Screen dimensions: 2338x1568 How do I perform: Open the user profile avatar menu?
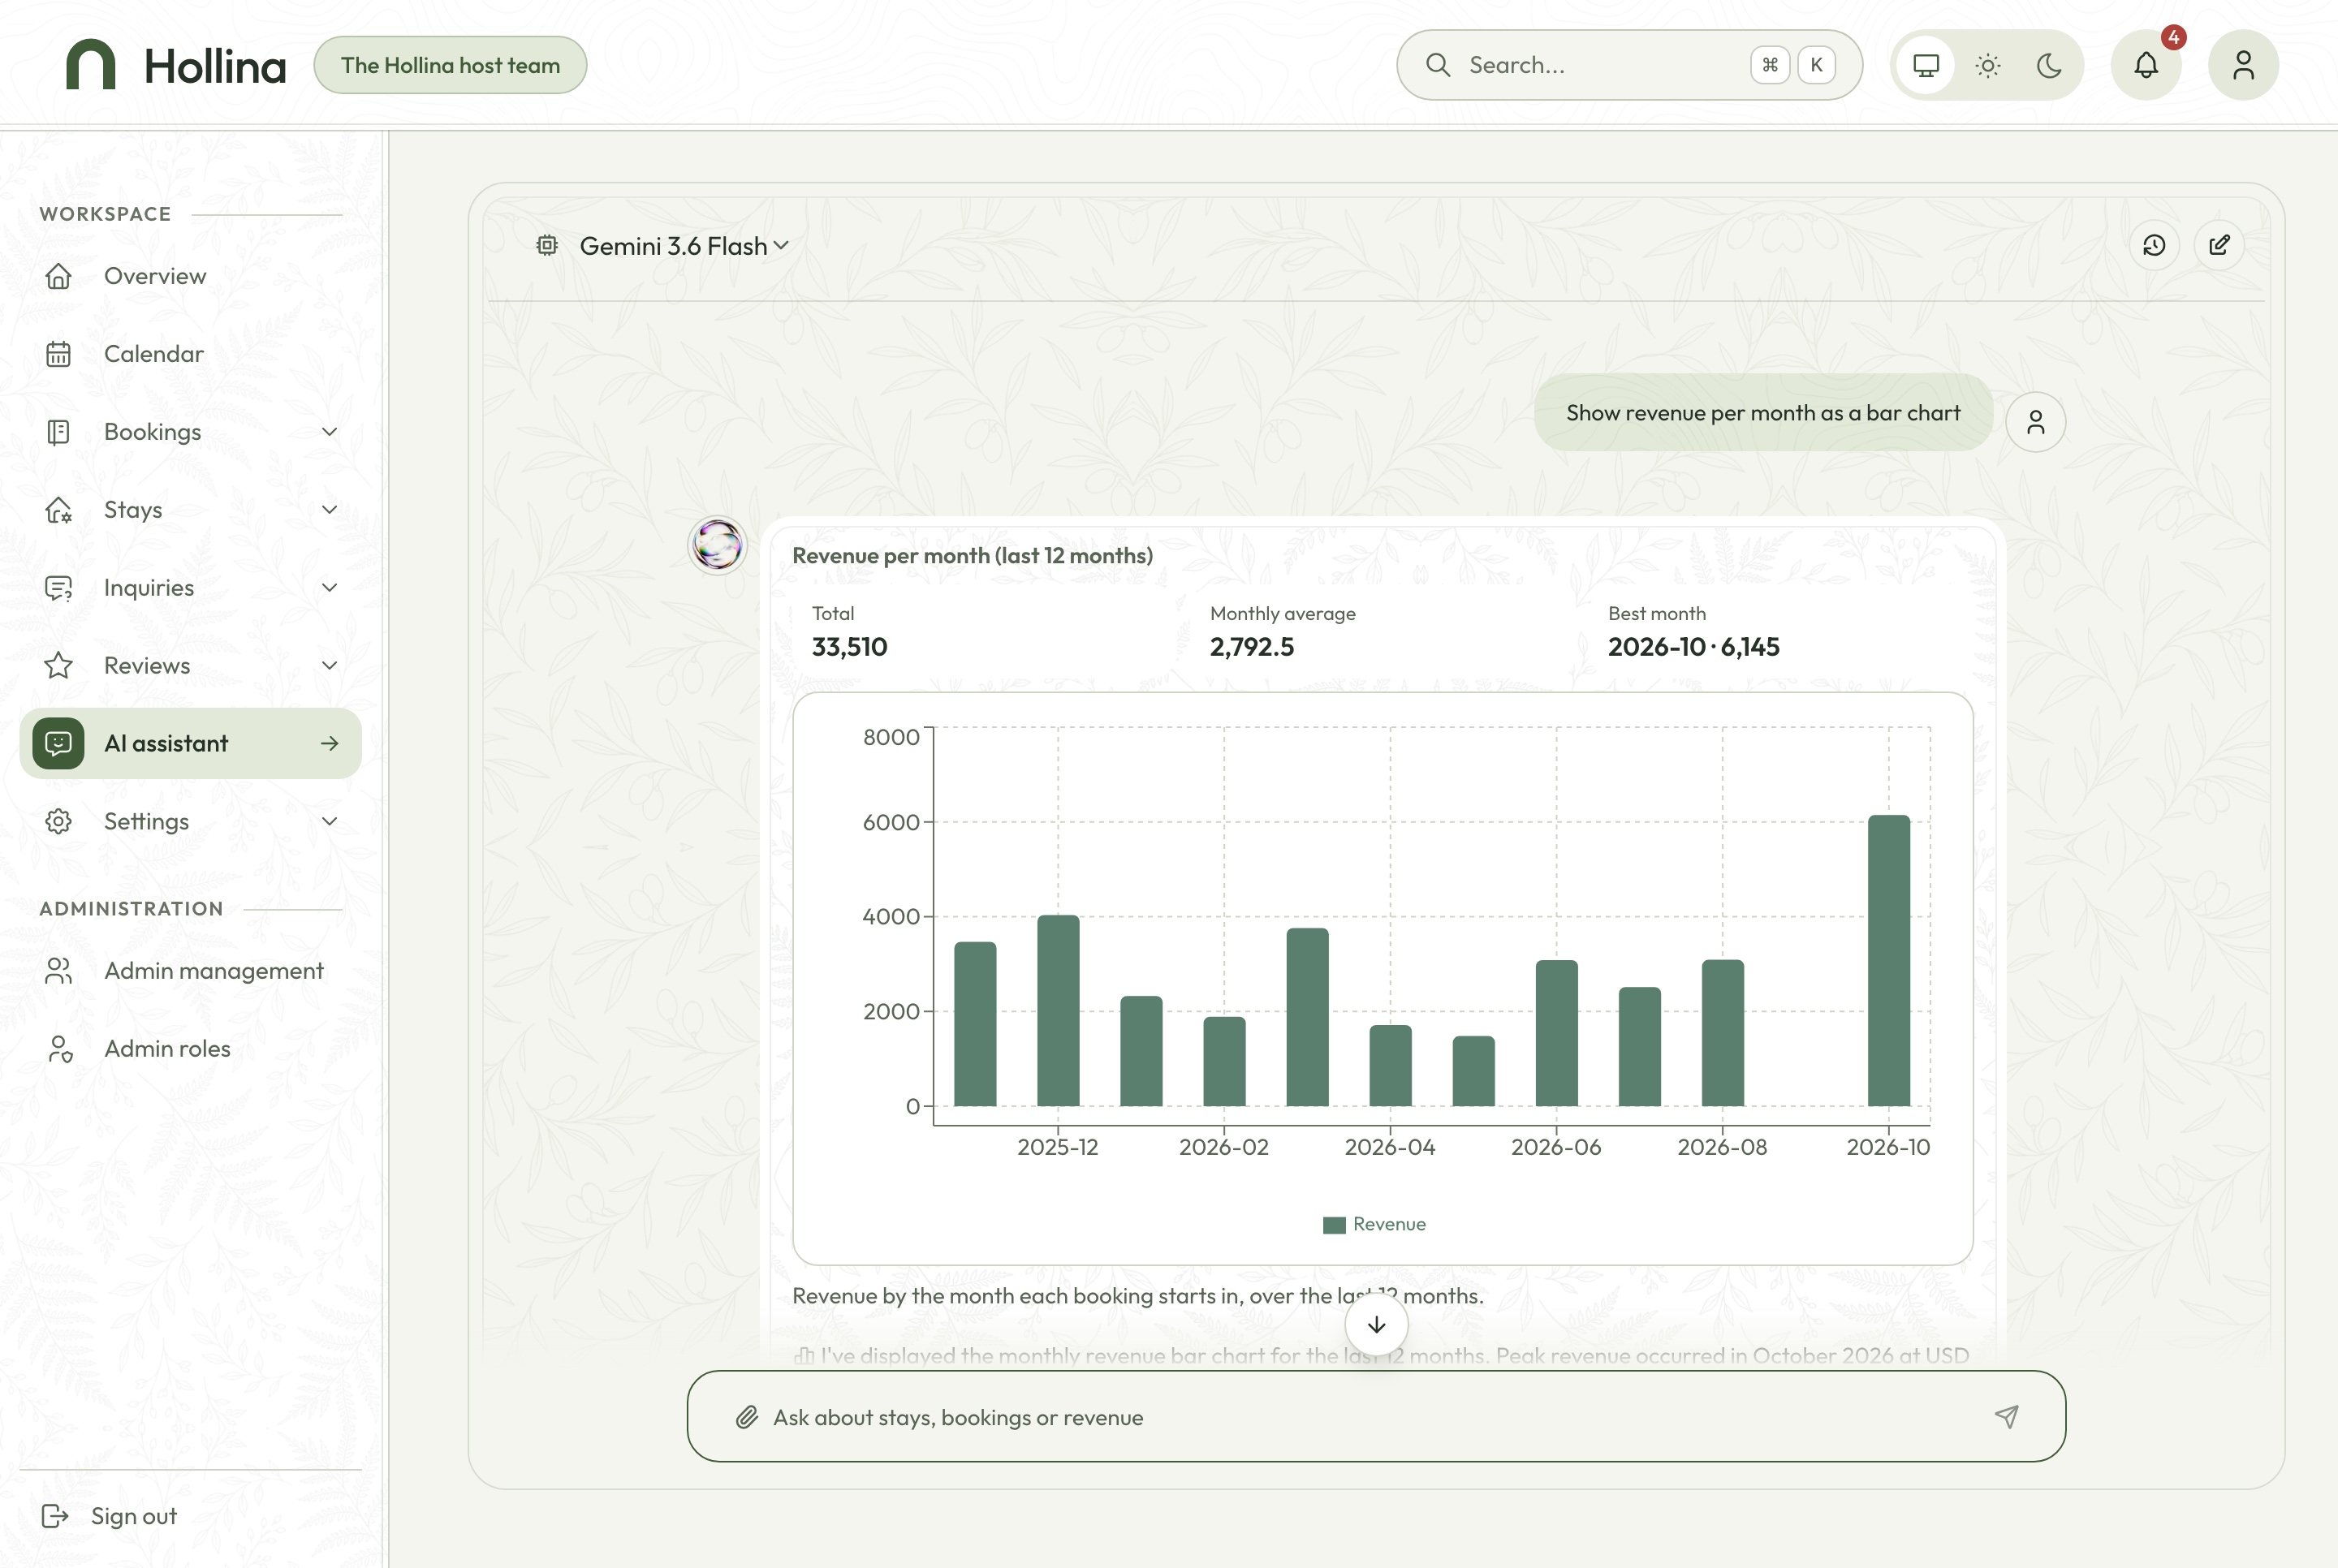pyautogui.click(x=2243, y=65)
